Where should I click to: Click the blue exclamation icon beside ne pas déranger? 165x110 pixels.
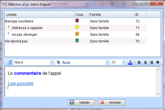[8, 34]
